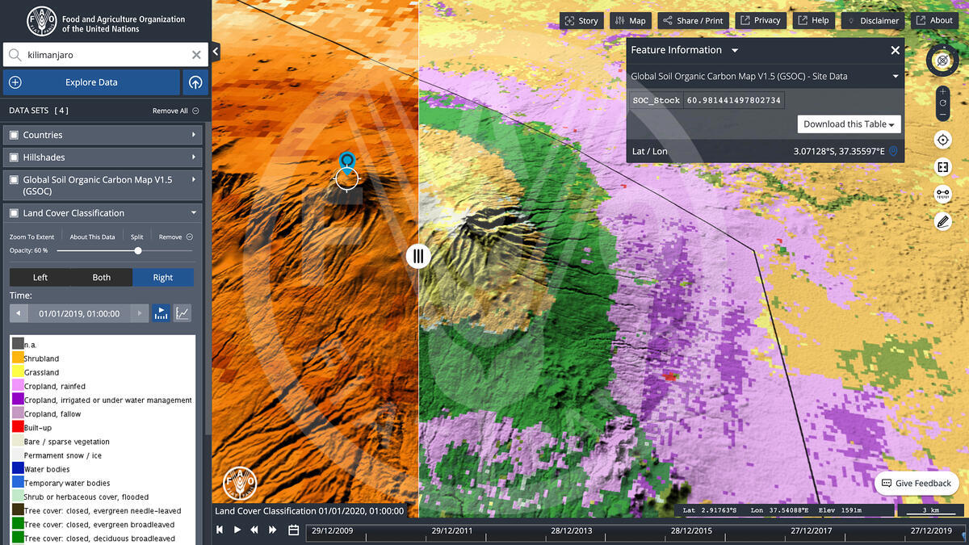
Task: Click in the kilimanjaro search field
Action: [105, 55]
